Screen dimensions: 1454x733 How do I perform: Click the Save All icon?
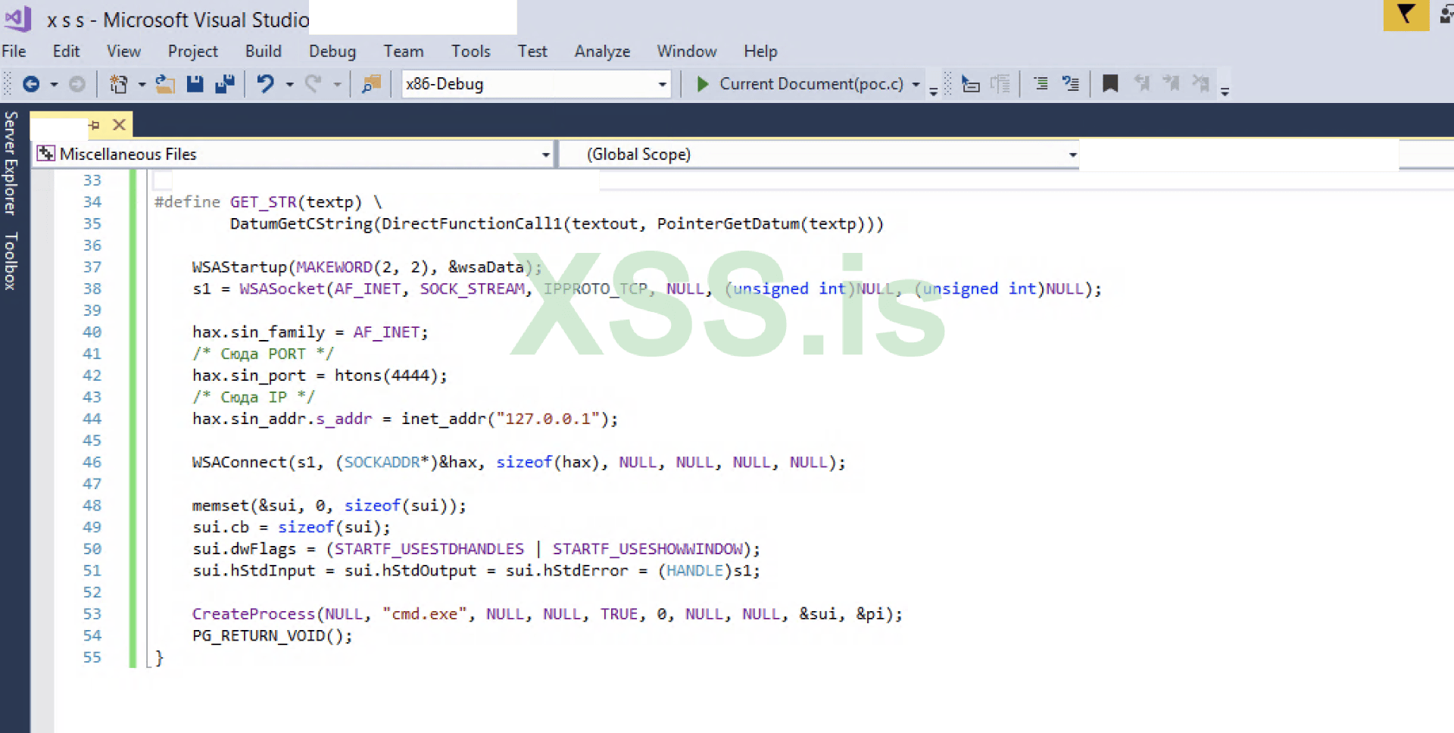pyautogui.click(x=225, y=84)
